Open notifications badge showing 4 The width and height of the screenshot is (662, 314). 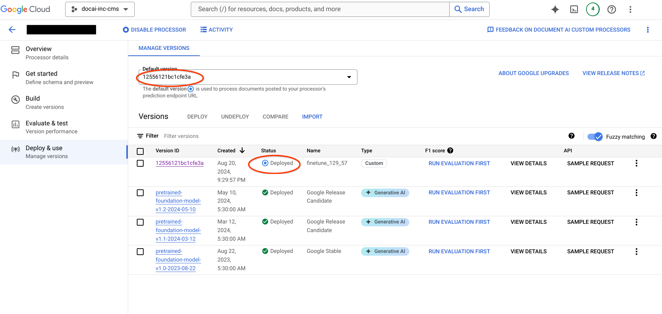tap(593, 9)
